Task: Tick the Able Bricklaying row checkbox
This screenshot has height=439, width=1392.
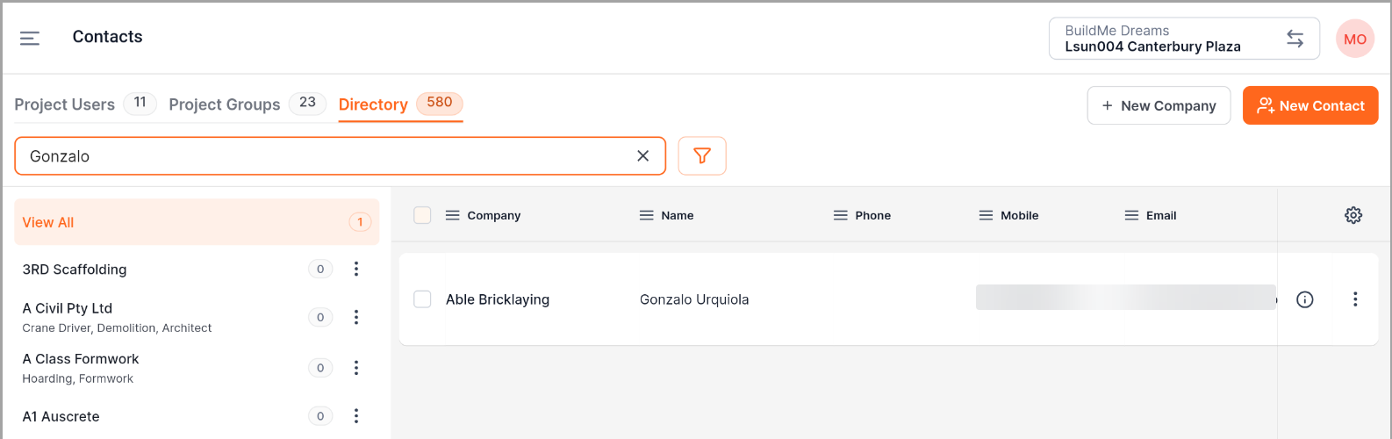Action: tap(422, 299)
